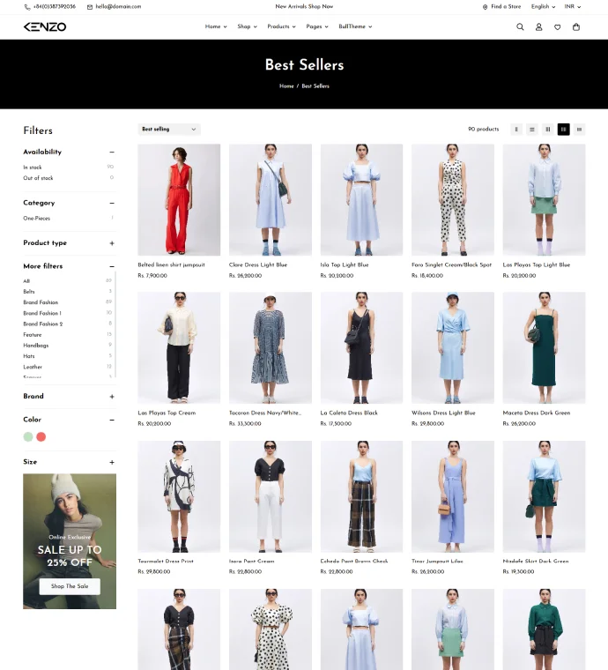Open Isla Top Light Blue title
The image size is (608, 670).
(345, 264)
